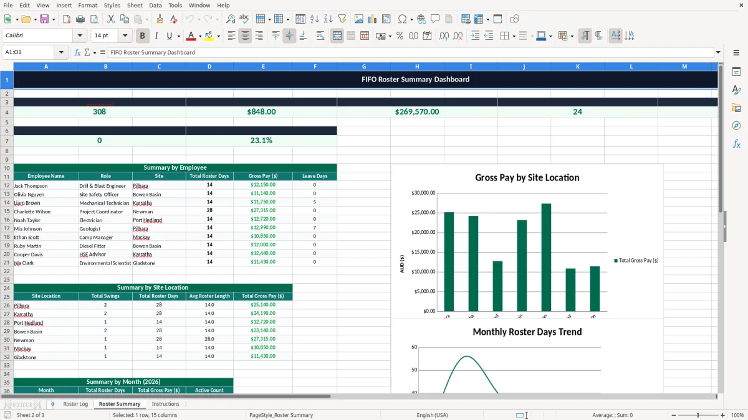
Task: Toggle Print Preview icon
Action: point(94,19)
